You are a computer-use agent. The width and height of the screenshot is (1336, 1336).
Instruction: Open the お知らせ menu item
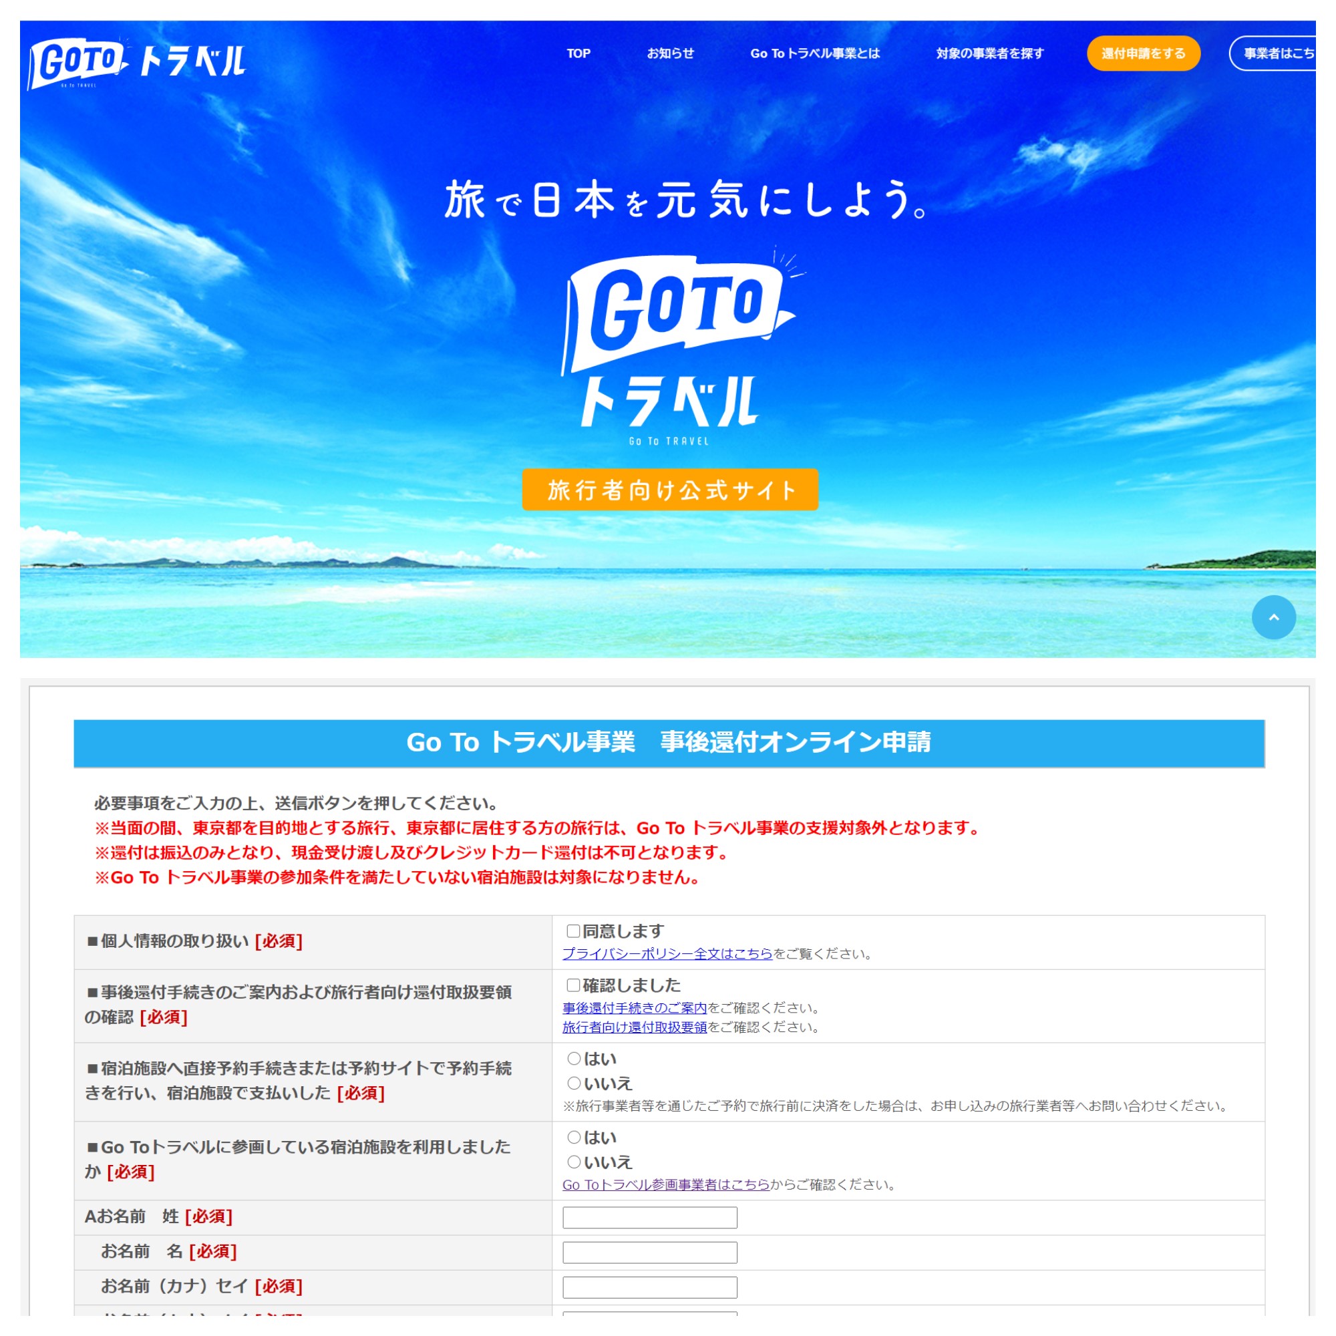[x=670, y=53]
